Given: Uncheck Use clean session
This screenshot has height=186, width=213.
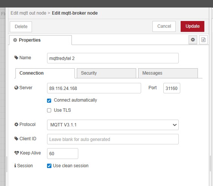Looking at the screenshot, I should (x=49, y=166).
